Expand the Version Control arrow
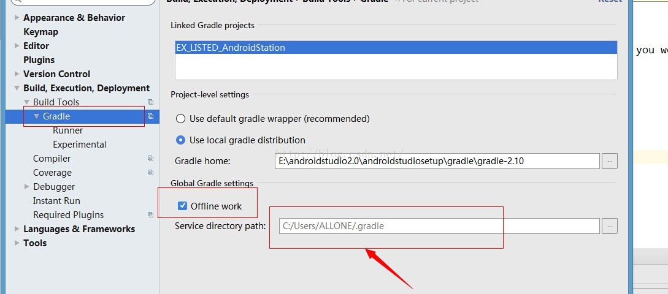The image size is (668, 294). coord(17,73)
